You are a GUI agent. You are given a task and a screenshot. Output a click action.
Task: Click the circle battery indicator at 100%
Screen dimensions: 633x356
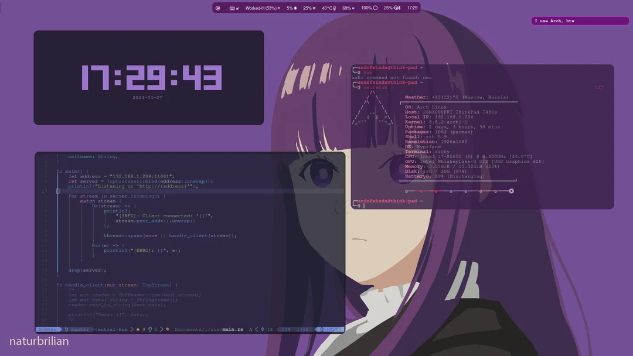pos(375,8)
